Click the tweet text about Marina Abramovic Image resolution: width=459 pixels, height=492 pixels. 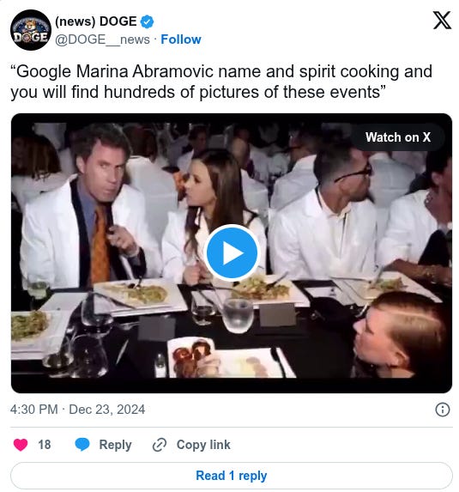(x=221, y=82)
